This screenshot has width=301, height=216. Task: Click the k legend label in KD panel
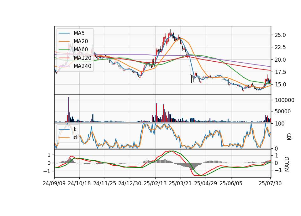(75, 129)
